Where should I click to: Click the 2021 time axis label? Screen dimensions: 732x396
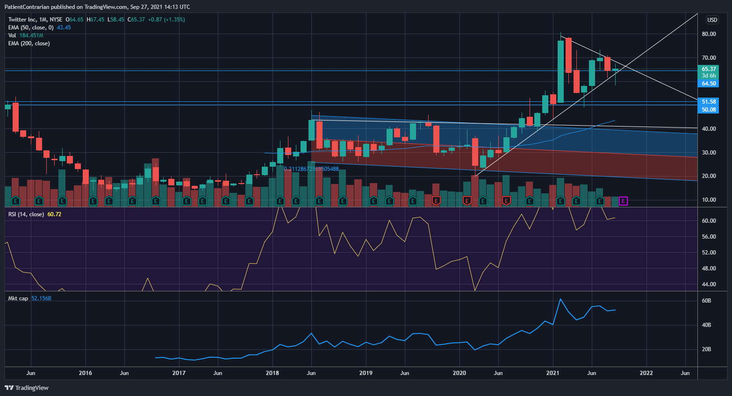(x=553, y=373)
